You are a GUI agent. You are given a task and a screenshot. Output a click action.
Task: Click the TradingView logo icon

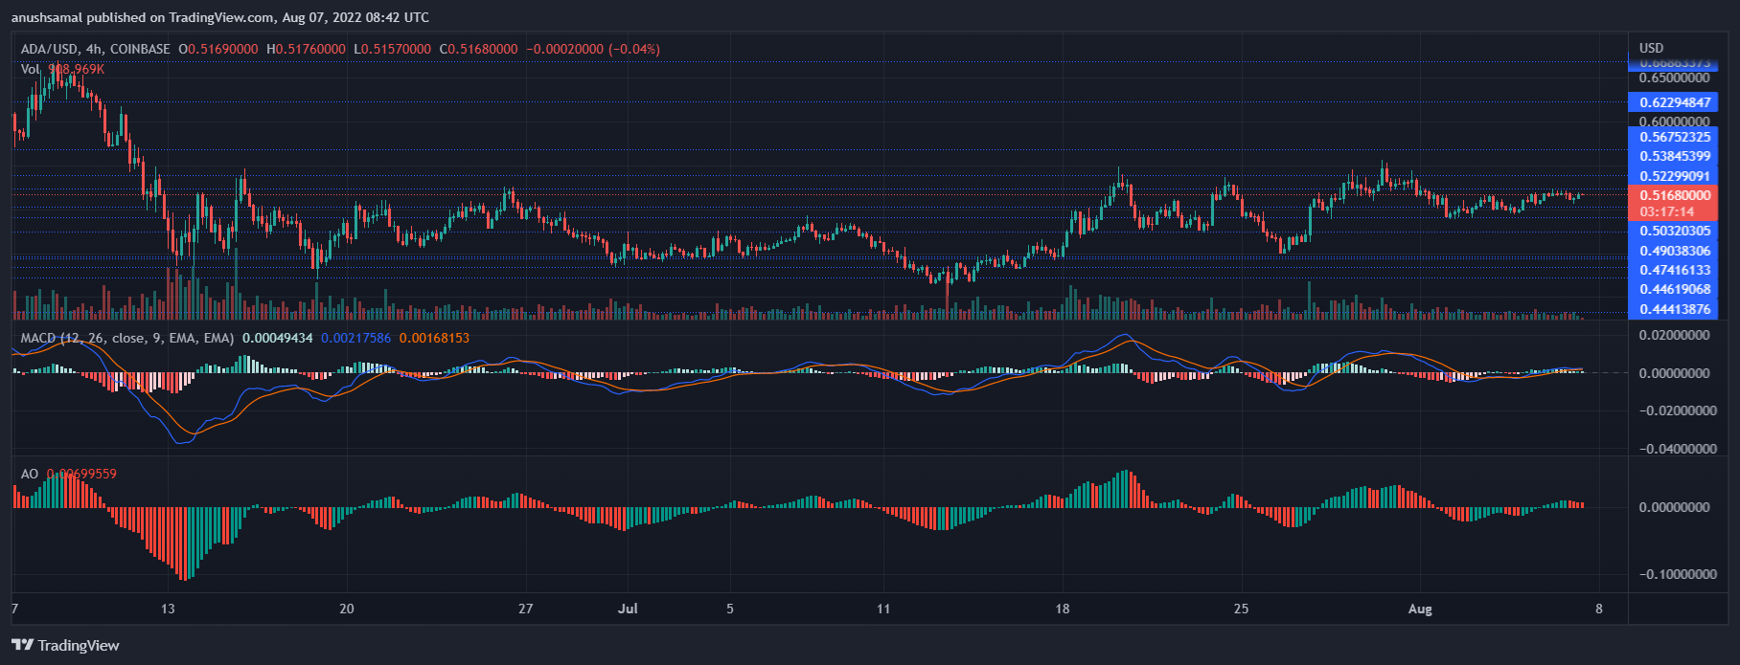tap(23, 645)
